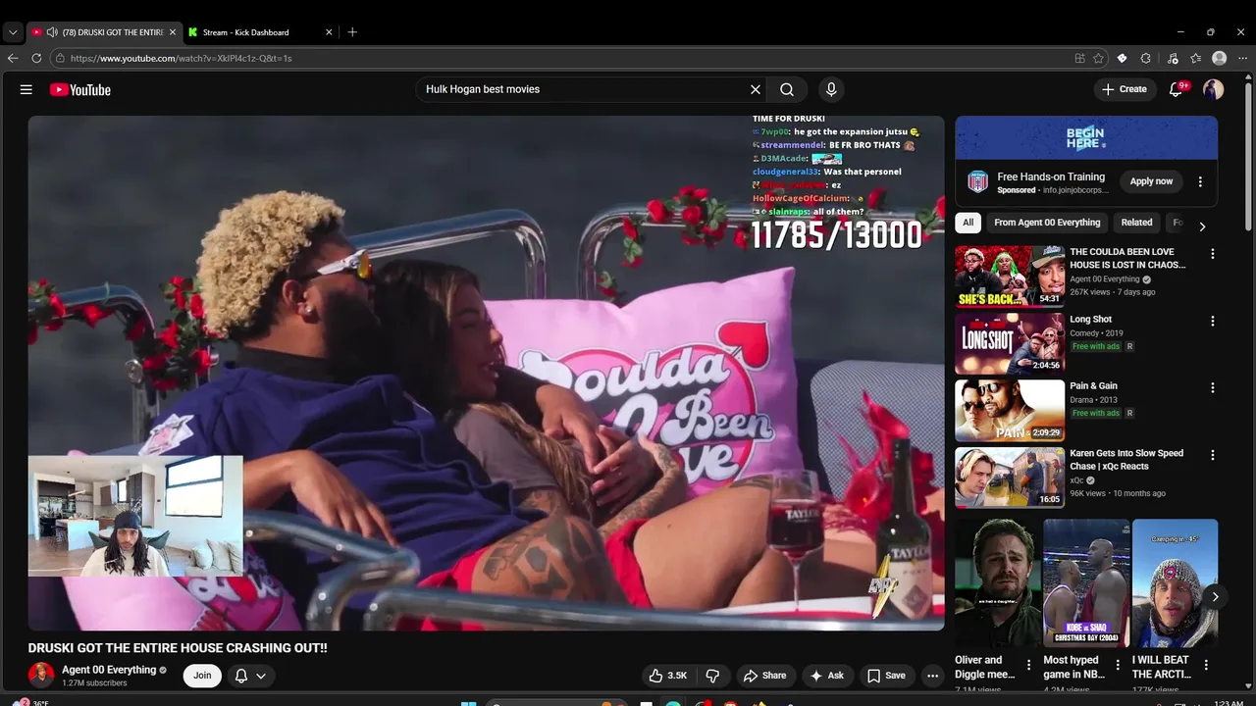
Task: Select From Agent 00 Everything chip
Action: [x=1047, y=223]
